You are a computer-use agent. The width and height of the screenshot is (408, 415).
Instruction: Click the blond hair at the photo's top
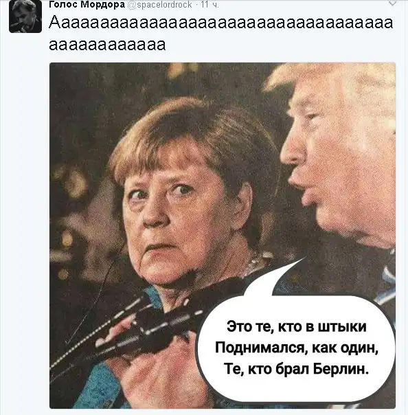point(331,77)
